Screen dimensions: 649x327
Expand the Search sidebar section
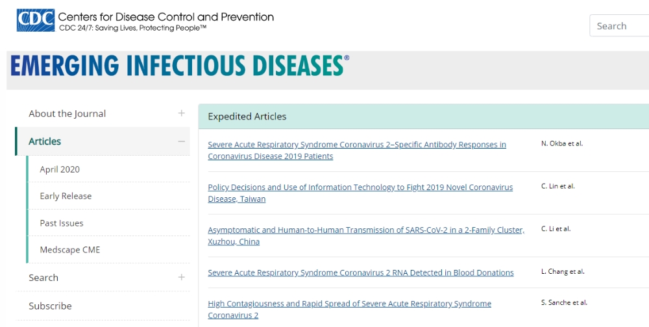[x=181, y=277]
